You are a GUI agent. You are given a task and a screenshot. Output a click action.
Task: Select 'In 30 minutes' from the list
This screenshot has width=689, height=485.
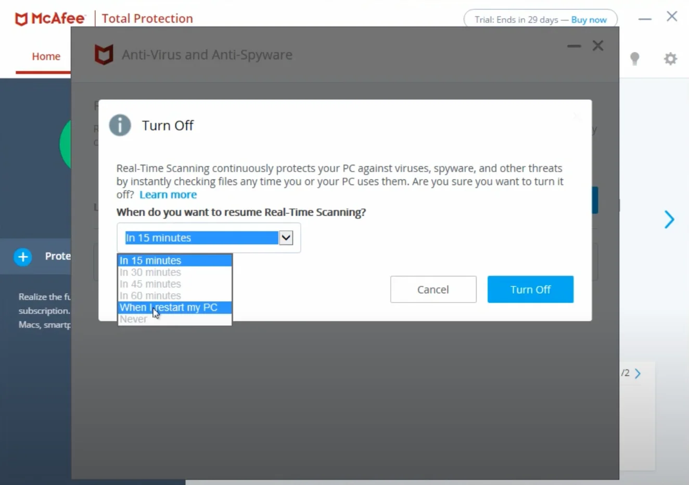[x=175, y=272]
